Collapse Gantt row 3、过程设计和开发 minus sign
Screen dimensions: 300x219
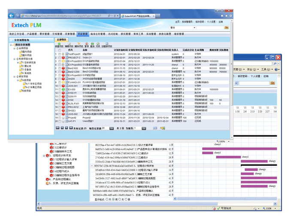92,166
